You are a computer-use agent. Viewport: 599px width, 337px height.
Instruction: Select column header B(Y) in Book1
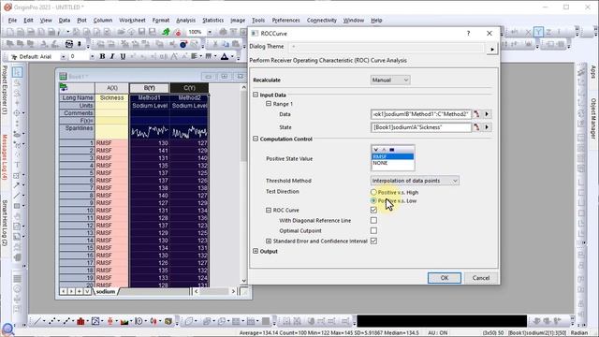(x=150, y=88)
